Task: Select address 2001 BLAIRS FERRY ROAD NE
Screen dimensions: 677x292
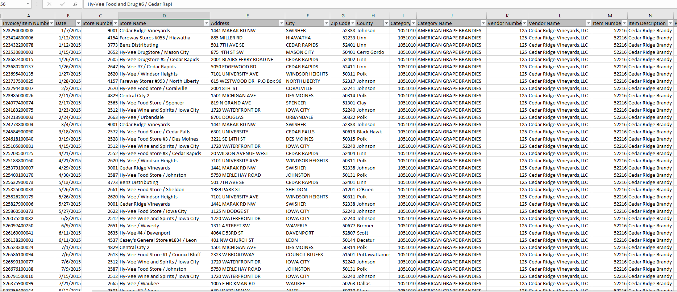Action: click(248, 59)
